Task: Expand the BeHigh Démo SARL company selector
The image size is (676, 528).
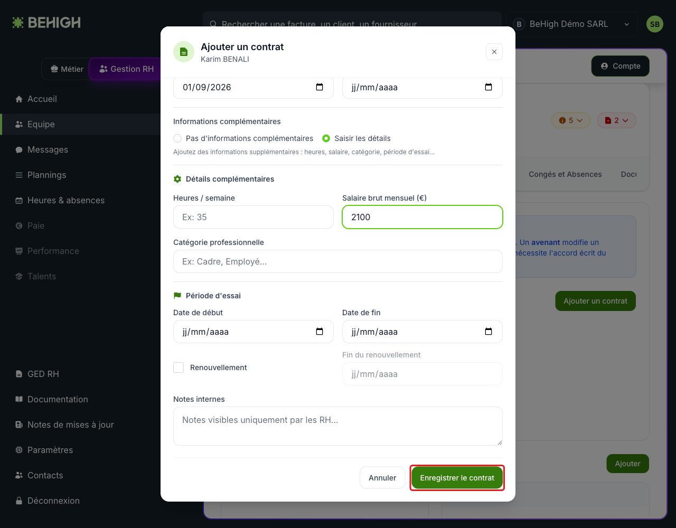Action: pyautogui.click(x=572, y=24)
